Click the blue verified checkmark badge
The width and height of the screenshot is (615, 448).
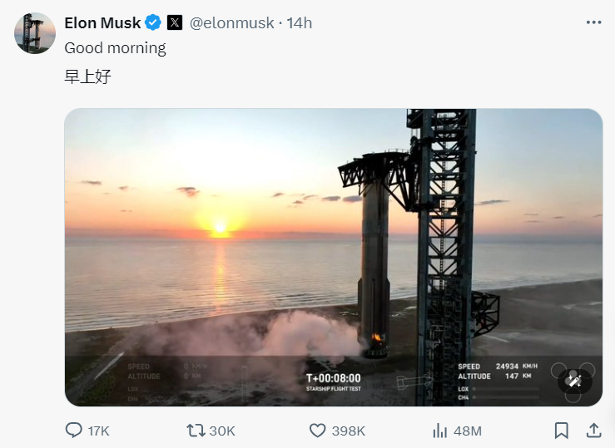[x=154, y=22]
